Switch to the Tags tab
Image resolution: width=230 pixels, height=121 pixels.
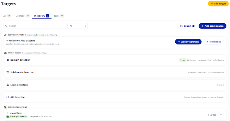[x=58, y=16]
